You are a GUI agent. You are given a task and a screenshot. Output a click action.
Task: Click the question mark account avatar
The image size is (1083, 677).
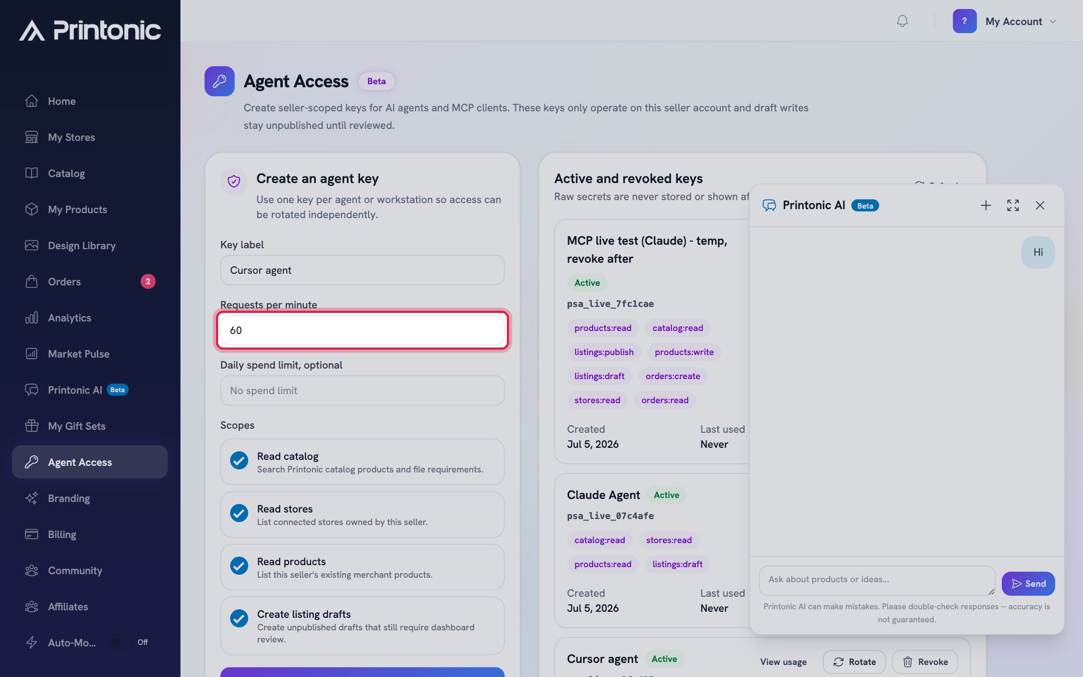[x=965, y=21]
